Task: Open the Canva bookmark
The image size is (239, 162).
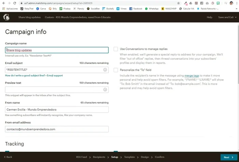Action: pos(41,9)
